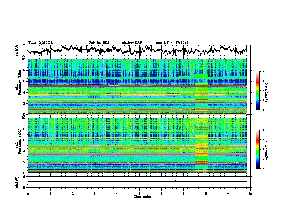
Task: Click the ch.2 "Frequency (kHz)" axis label
Action: [20, 141]
